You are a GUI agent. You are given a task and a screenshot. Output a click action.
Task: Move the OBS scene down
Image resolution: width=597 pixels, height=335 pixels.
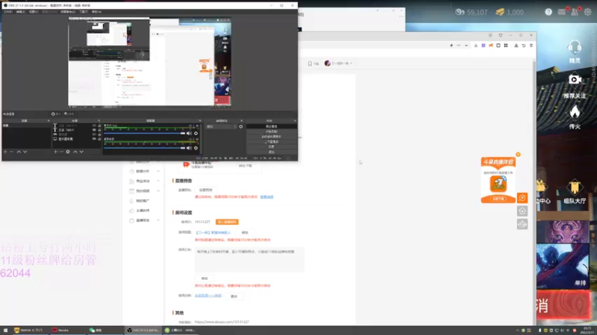[x=25, y=152]
